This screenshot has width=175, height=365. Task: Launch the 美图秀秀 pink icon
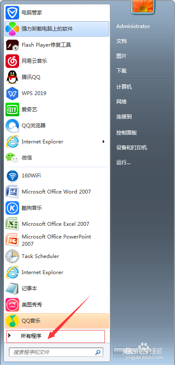(12, 304)
